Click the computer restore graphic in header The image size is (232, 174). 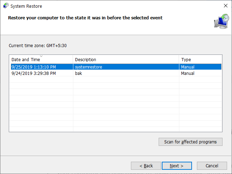(220, 21)
